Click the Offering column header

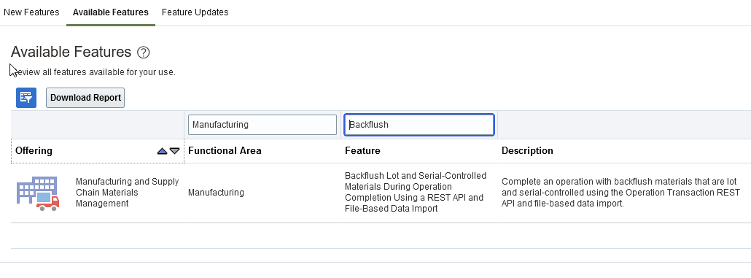(x=34, y=151)
